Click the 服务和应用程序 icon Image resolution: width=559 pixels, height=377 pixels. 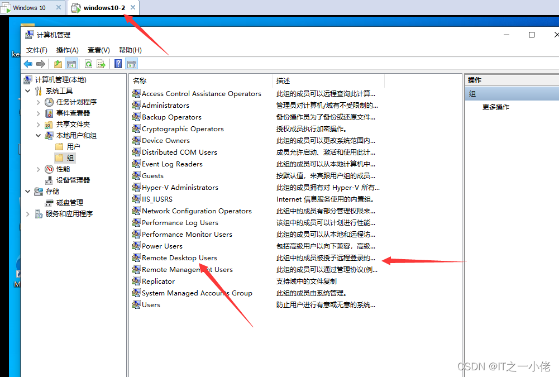pyautogui.click(x=39, y=214)
